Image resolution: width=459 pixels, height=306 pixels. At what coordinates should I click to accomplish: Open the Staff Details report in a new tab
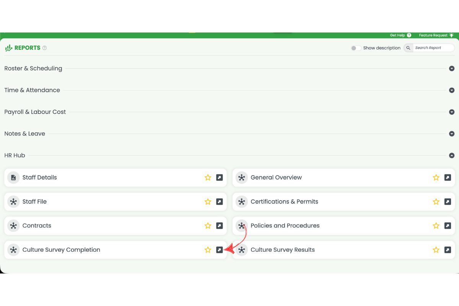coord(219,177)
